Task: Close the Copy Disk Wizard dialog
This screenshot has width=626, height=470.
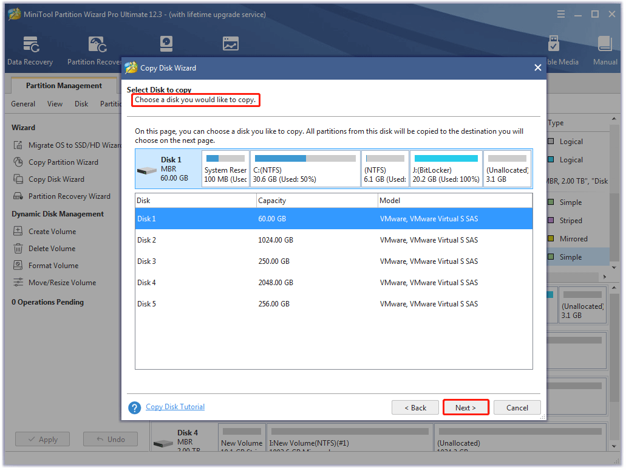Action: 538,67
